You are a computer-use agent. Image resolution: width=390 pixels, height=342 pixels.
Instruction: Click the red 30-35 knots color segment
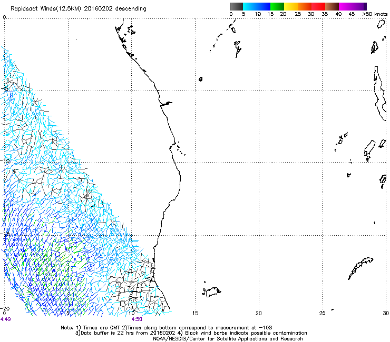pyautogui.click(x=318, y=6)
